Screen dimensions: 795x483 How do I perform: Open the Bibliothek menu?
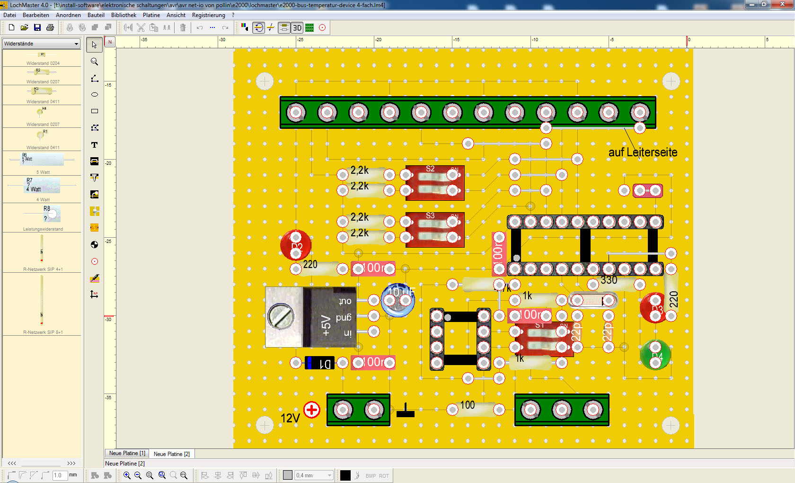point(124,15)
